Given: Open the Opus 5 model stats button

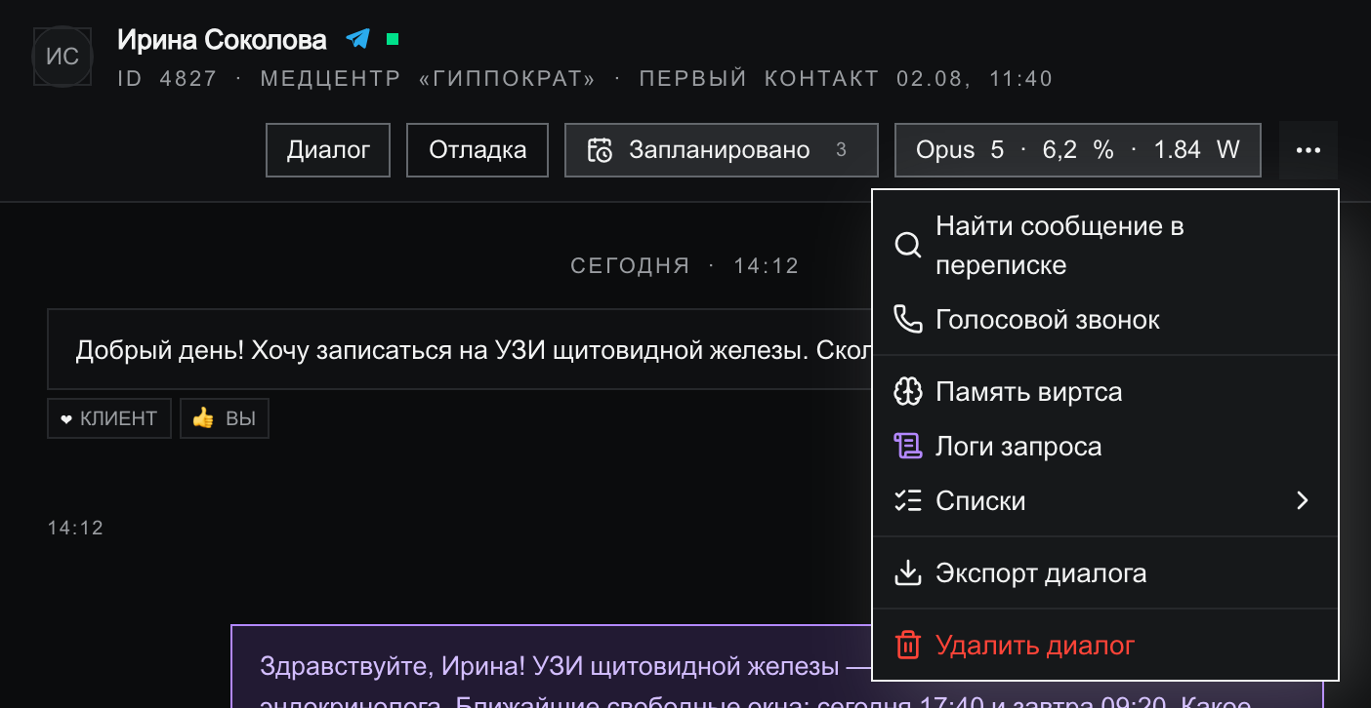Looking at the screenshot, I should point(1078,150).
